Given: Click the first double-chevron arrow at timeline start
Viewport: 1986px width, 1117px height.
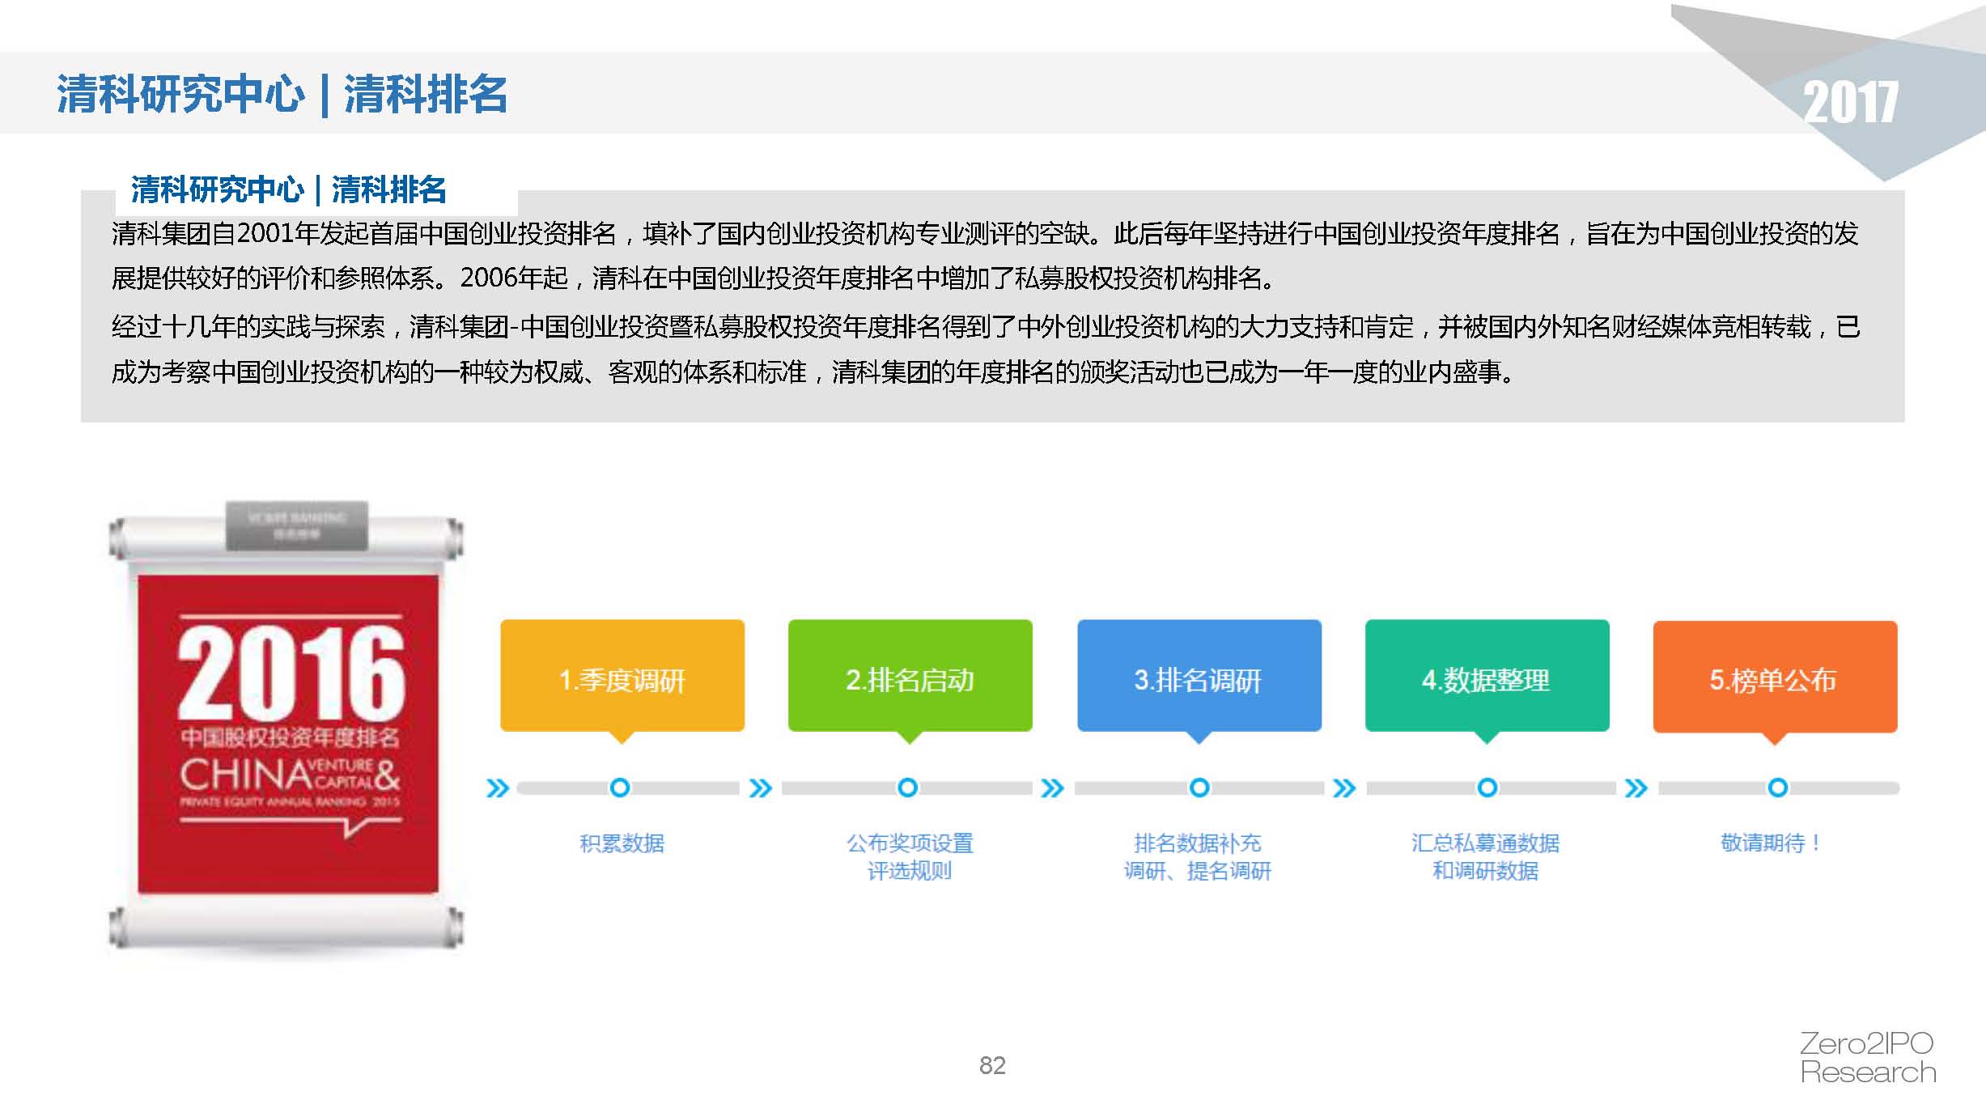Looking at the screenshot, I should 498,788.
